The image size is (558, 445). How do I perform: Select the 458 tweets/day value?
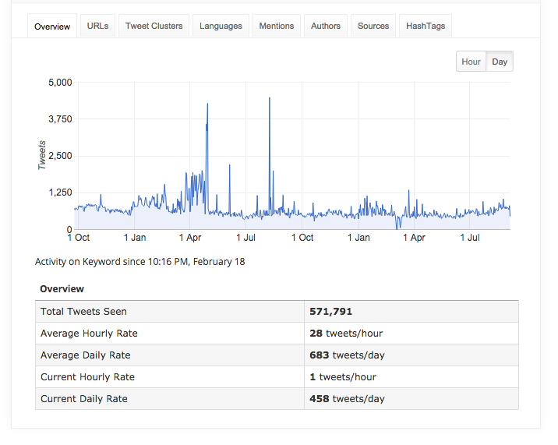[x=348, y=399]
